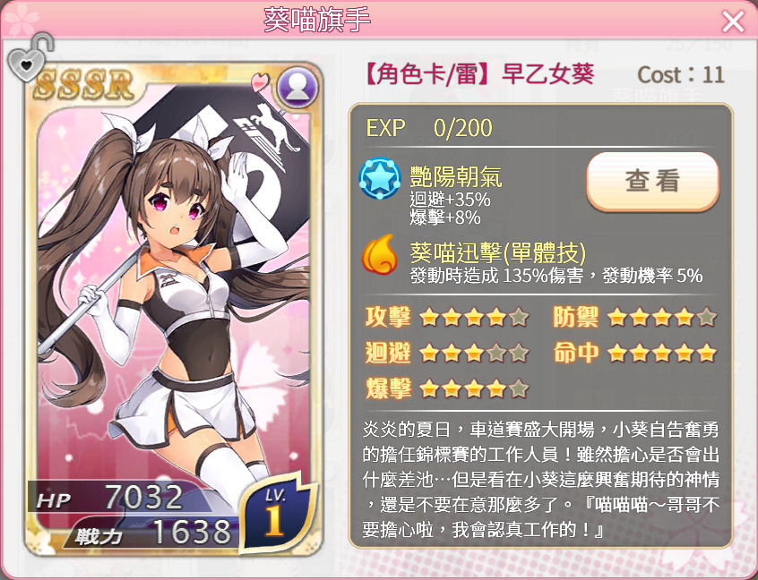Click the 爆擊 star rating row
Screen dimensions: 758x580
(x=447, y=388)
